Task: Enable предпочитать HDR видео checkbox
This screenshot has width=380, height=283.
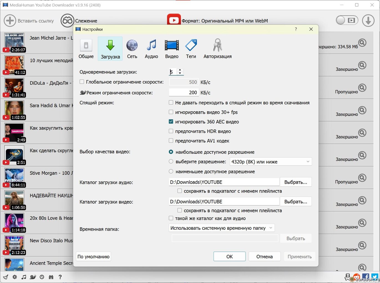Action: 171,131
